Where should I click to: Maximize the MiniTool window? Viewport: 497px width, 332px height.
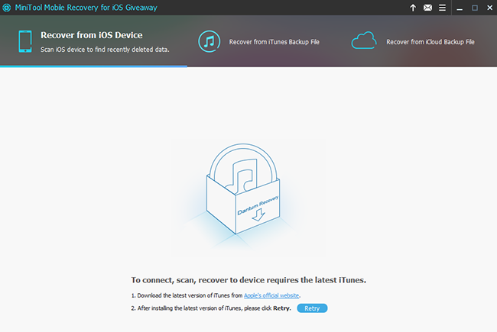pos(475,8)
